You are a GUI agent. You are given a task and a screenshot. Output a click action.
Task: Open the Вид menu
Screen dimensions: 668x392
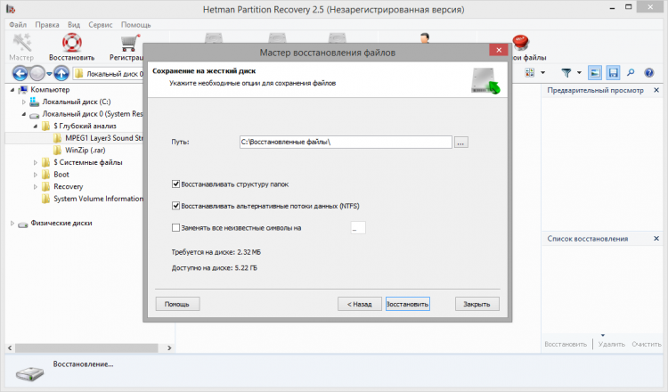coord(74,25)
